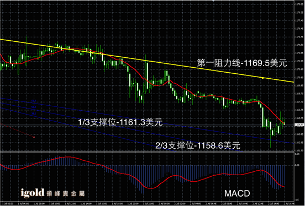305x206 pixels.
Task: Click the red dot ending the dotted line
Action: click(34, 137)
